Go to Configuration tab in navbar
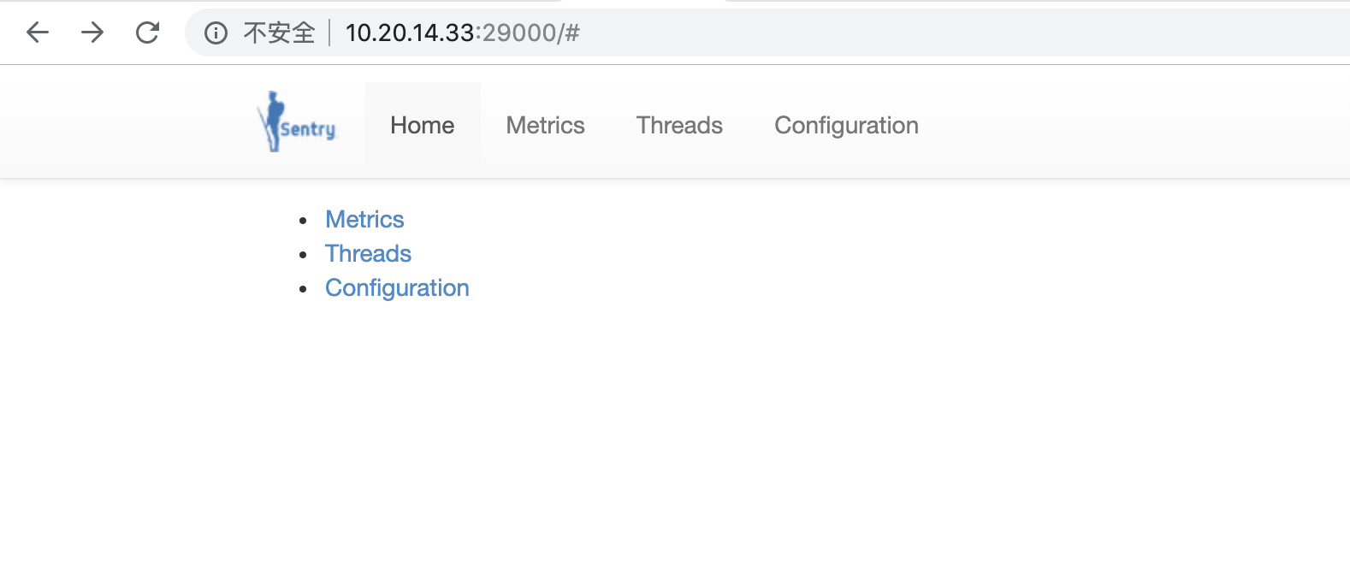1350x585 pixels. (846, 125)
